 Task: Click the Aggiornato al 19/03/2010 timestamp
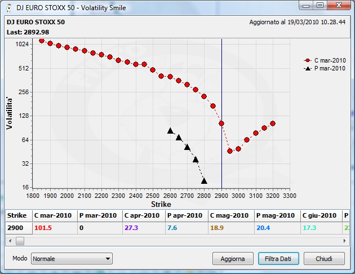click(298, 22)
